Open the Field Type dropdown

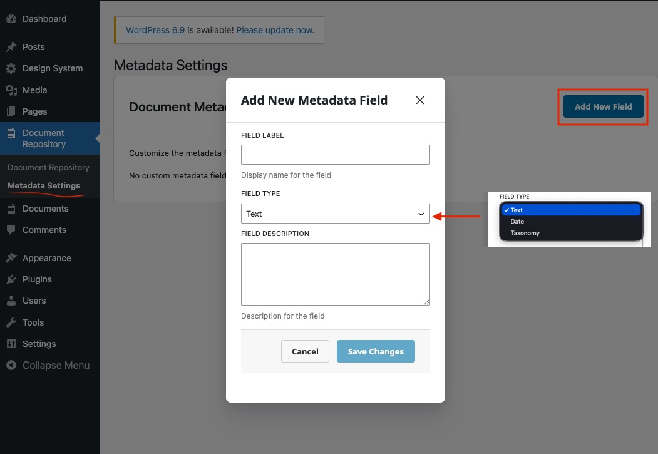click(x=335, y=214)
